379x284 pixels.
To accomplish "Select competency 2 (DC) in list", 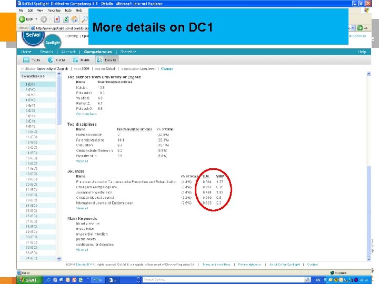I will pos(38,89).
